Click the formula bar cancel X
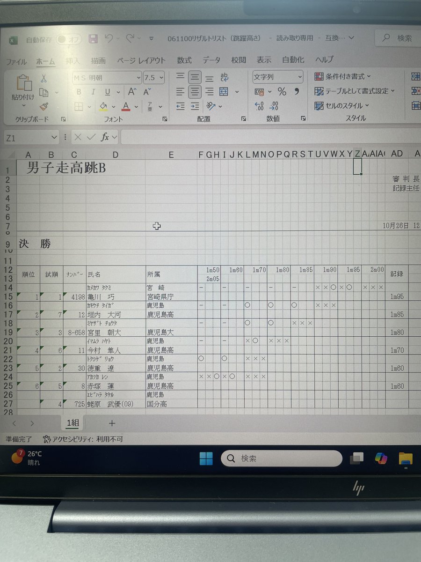 coord(78,137)
